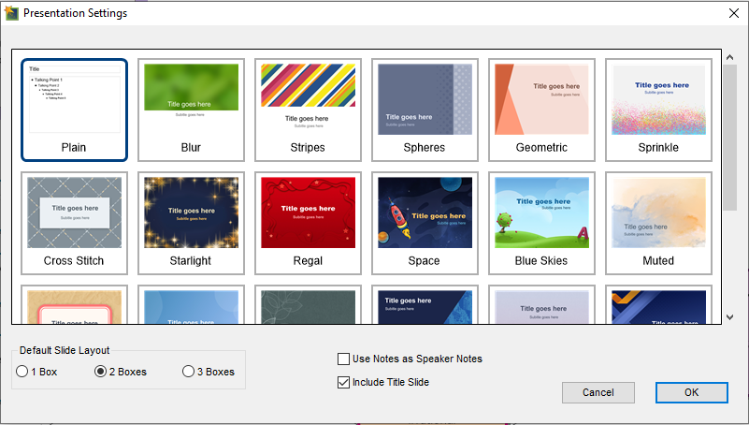Click the scrollbar up arrow
Viewport: 749px width, 425px height.
[x=730, y=57]
